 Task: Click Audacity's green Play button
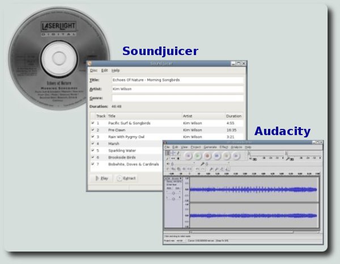click(x=197, y=156)
